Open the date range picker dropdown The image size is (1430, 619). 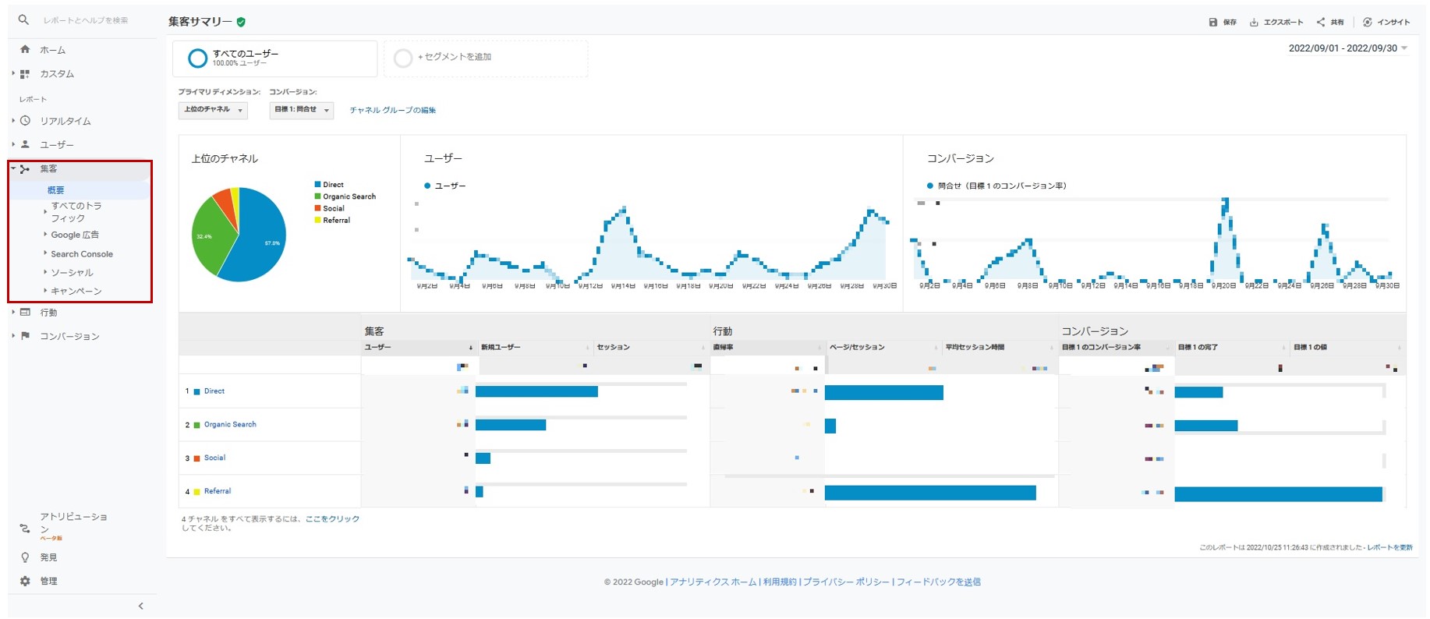click(1347, 48)
